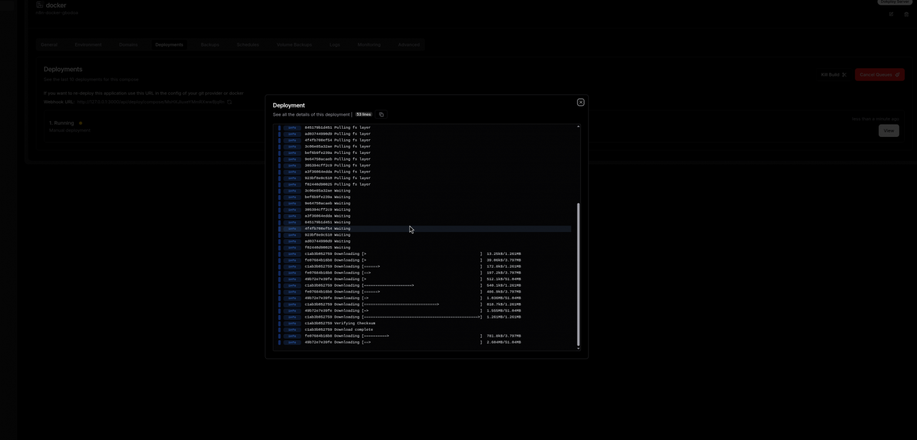Click the 53 lines badge
The height and width of the screenshot is (440, 917).
[x=363, y=115]
